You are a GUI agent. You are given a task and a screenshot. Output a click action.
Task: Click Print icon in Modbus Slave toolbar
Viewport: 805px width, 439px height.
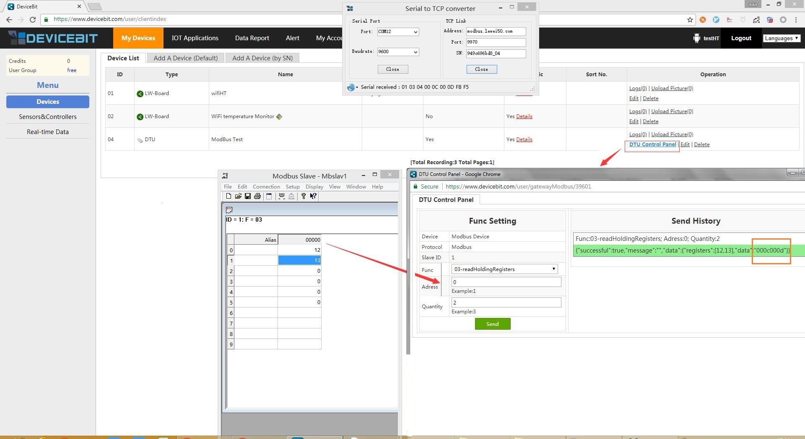point(257,196)
